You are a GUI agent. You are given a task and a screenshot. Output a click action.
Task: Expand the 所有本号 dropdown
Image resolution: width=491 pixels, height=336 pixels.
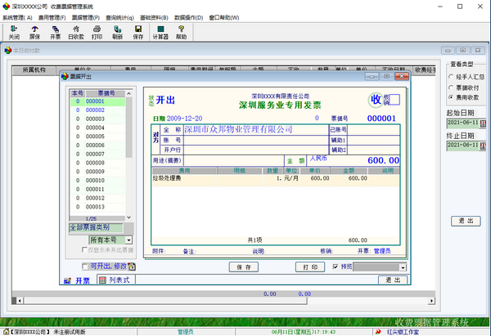127,240
